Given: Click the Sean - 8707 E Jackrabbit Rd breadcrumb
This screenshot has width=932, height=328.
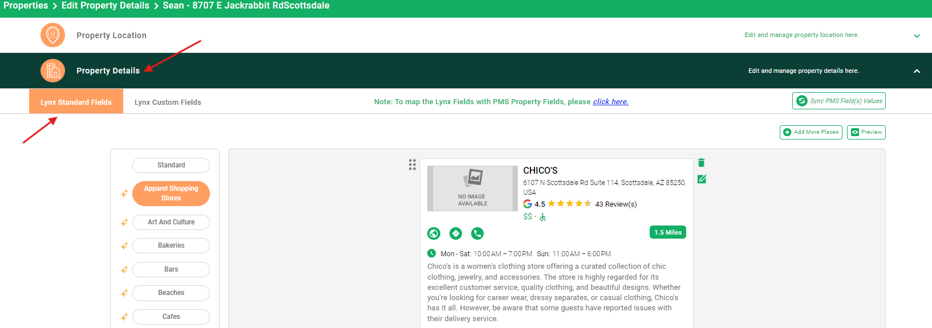Looking at the screenshot, I should tap(246, 6).
